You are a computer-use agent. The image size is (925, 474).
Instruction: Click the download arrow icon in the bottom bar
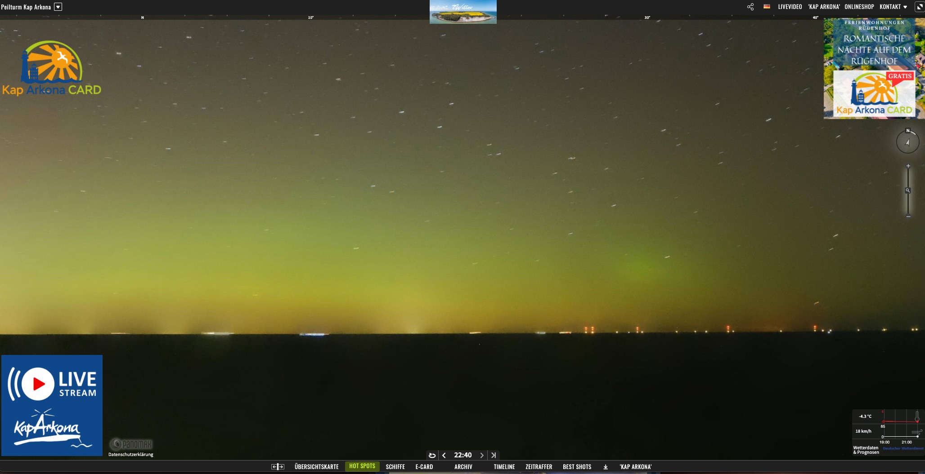click(x=606, y=467)
